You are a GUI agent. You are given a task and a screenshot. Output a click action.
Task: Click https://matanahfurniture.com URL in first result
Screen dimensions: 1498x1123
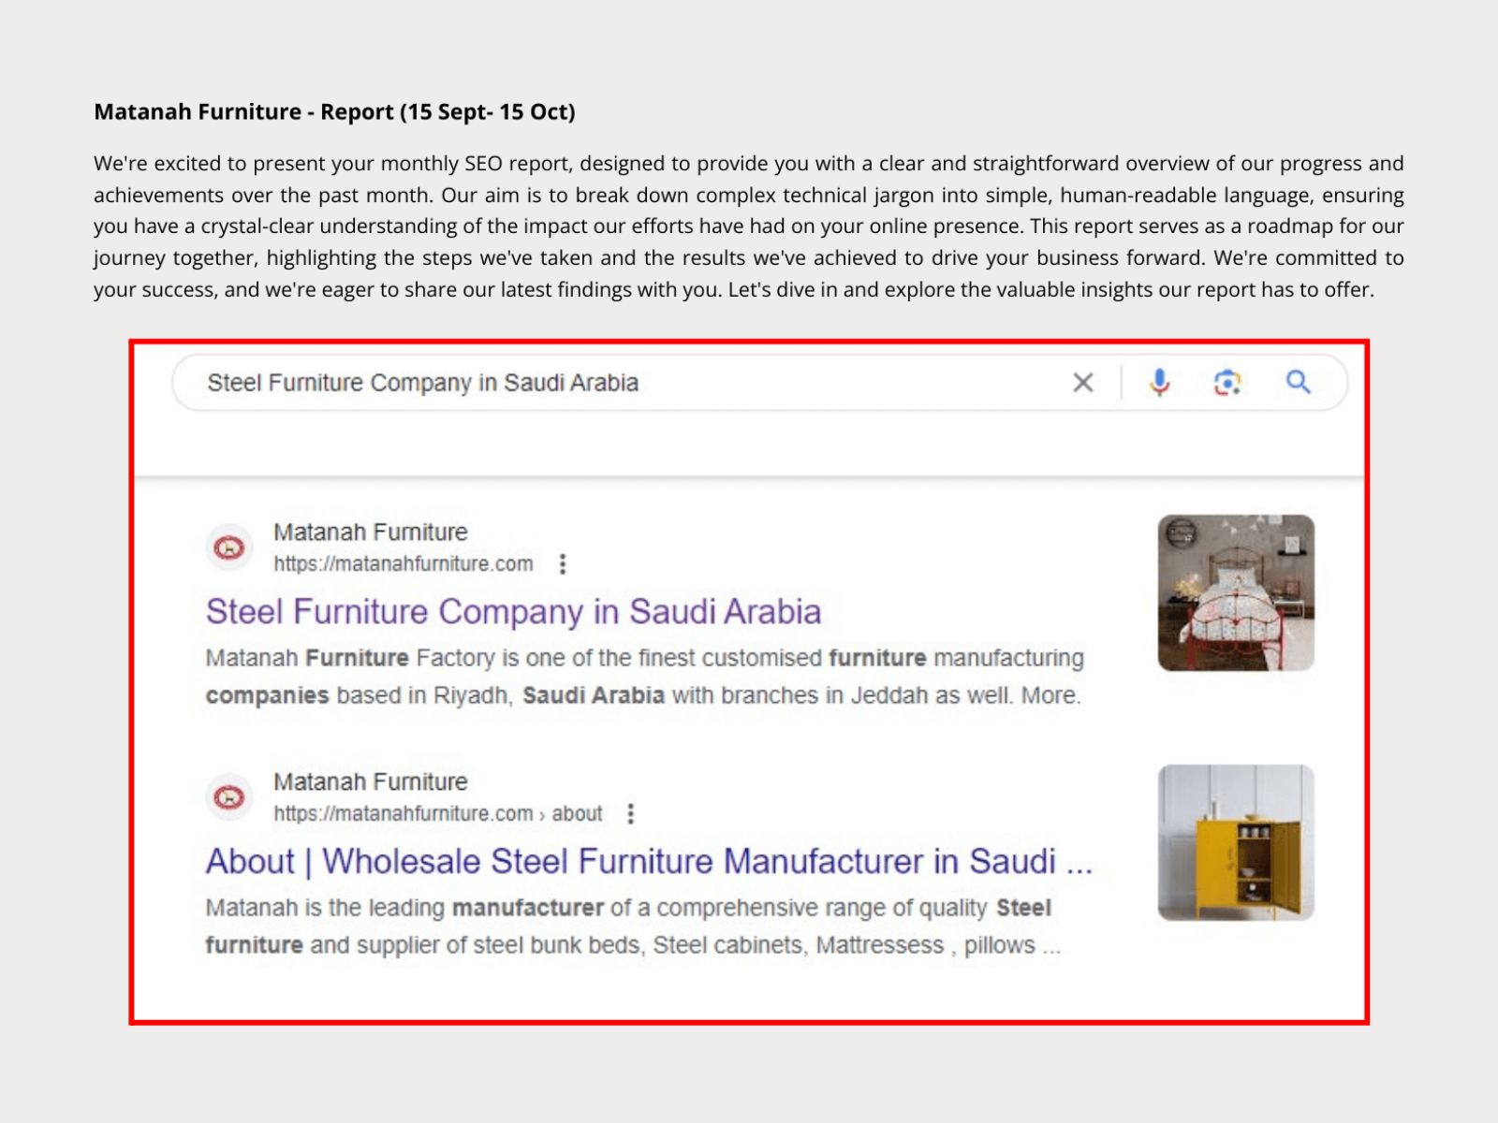click(404, 563)
